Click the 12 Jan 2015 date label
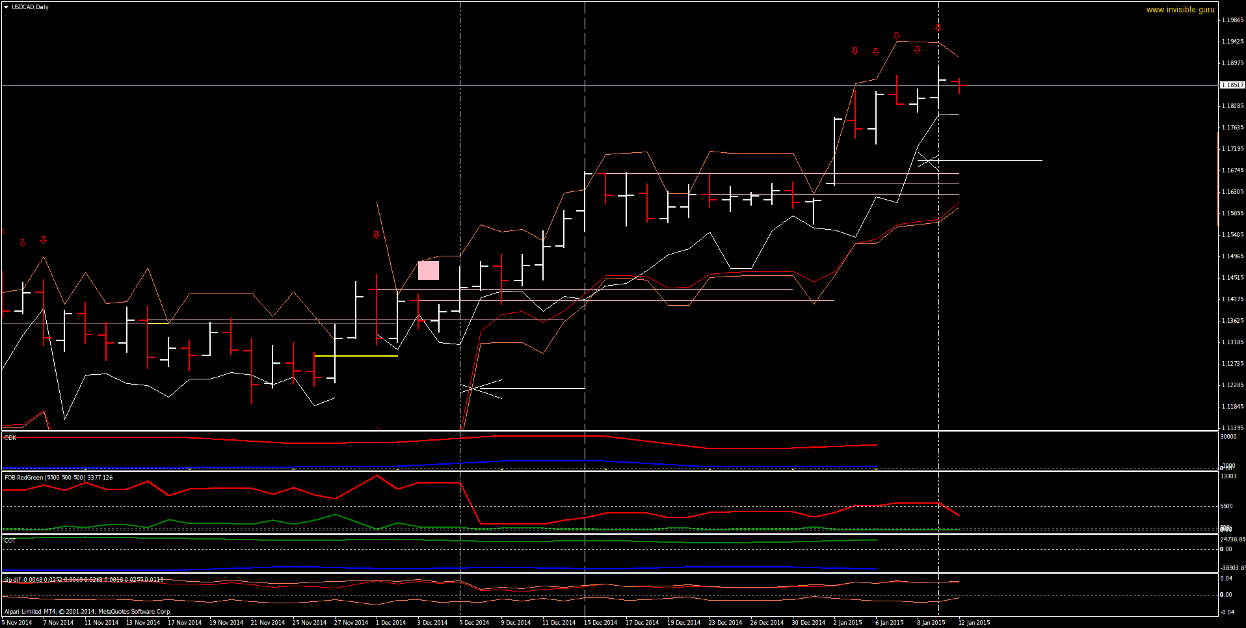The width and height of the screenshot is (1246, 628). pos(974,623)
